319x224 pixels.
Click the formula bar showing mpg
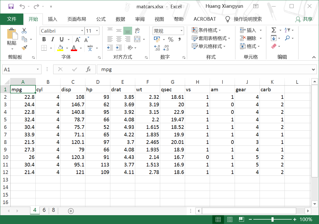(202, 69)
